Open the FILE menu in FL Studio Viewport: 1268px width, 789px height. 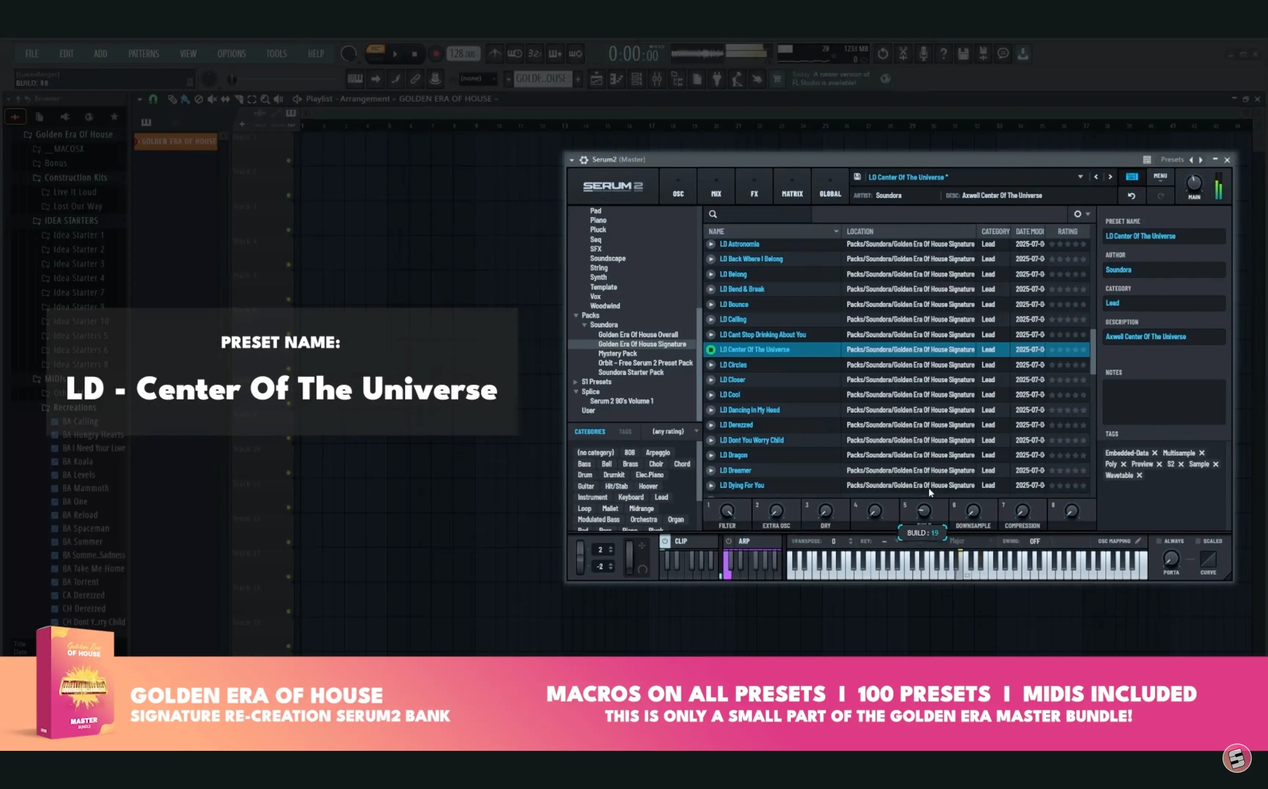pos(32,54)
